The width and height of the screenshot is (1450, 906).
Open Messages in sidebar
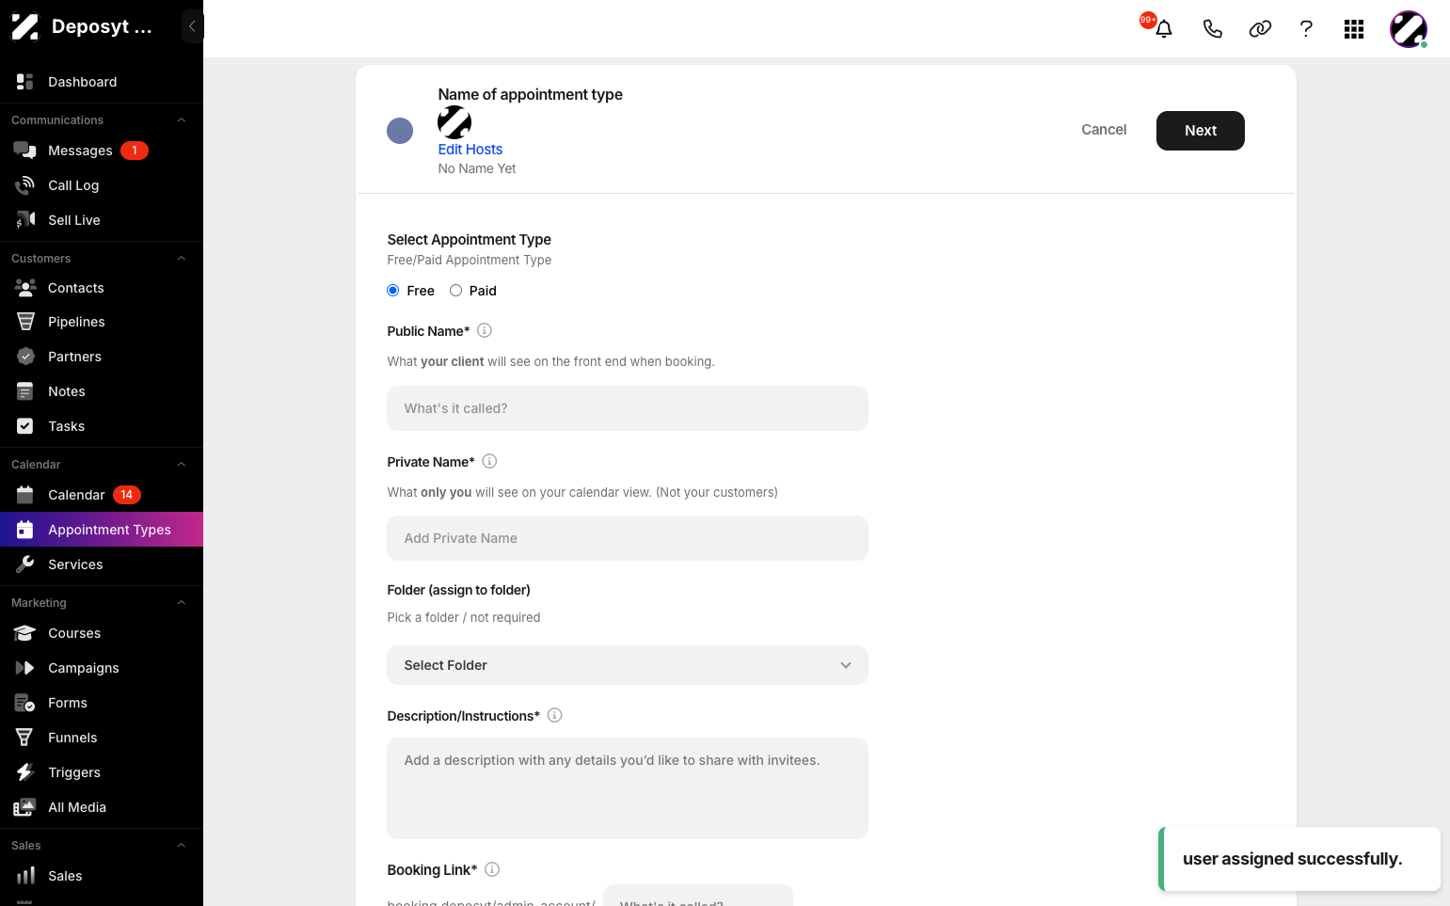click(102, 151)
